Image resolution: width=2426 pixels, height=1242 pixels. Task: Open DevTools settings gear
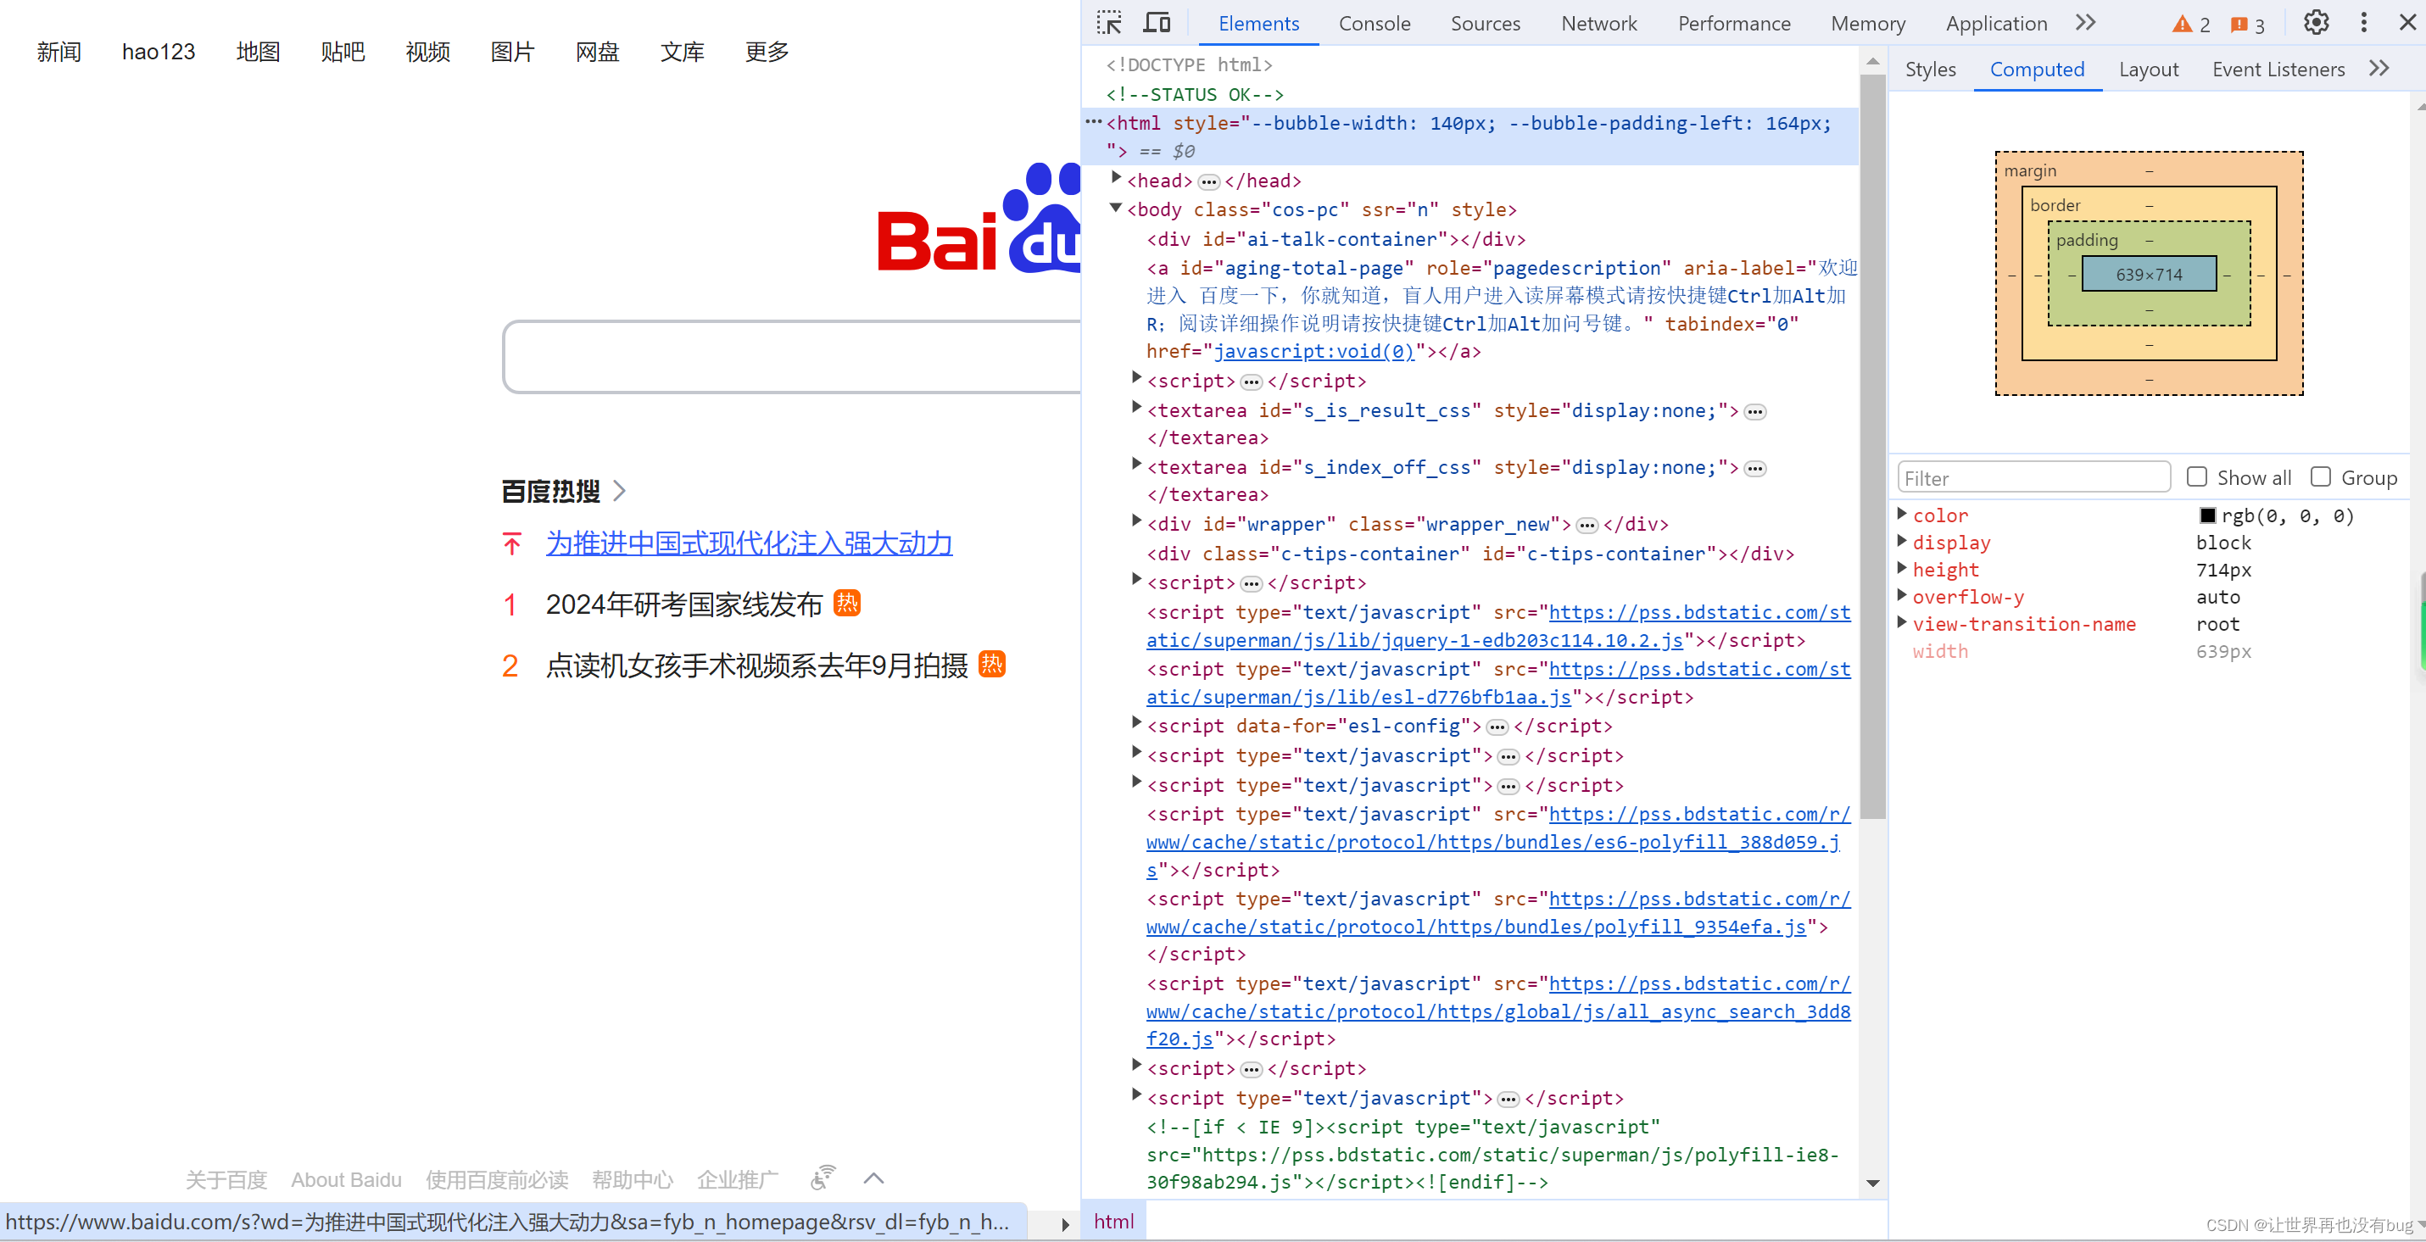2316,23
